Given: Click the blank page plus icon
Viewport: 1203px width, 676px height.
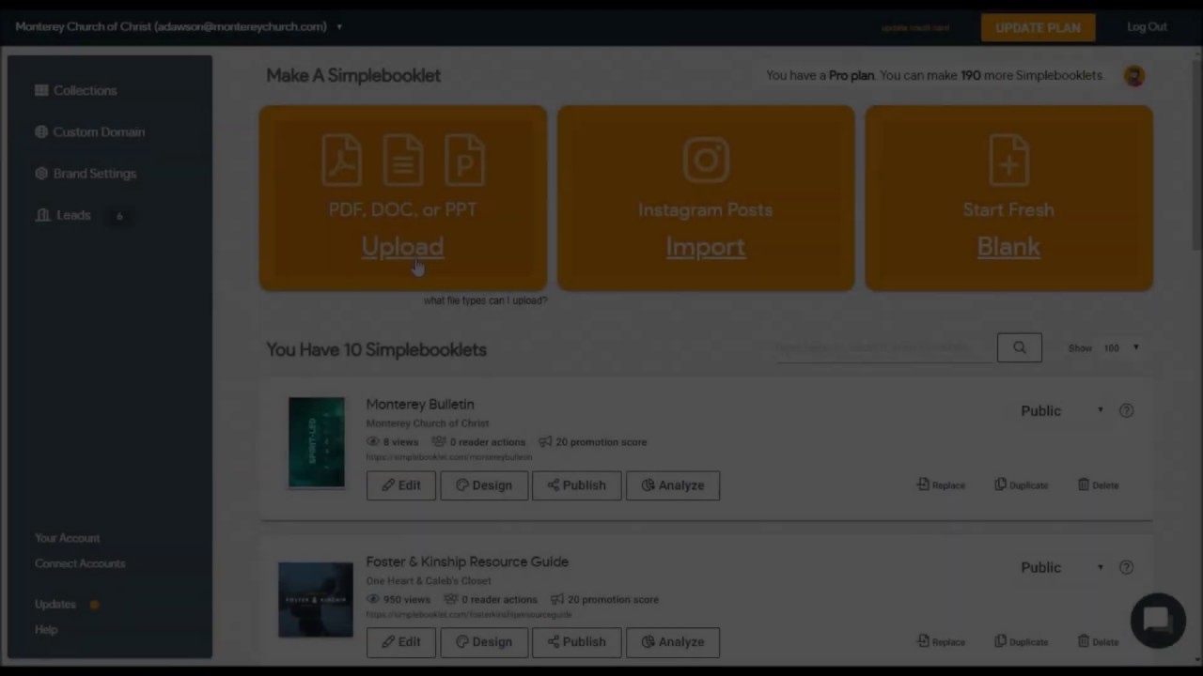Looking at the screenshot, I should point(1008,160).
